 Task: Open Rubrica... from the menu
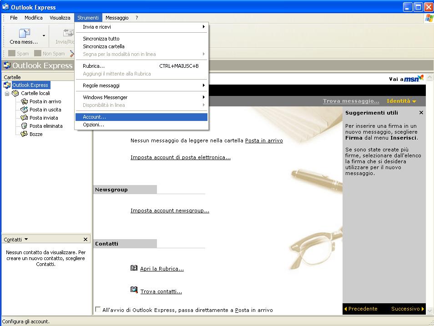pos(141,66)
